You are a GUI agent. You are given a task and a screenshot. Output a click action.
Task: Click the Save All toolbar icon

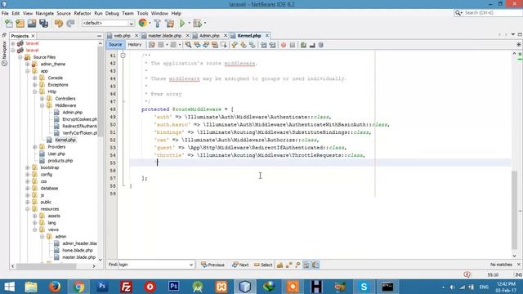[x=43, y=24]
